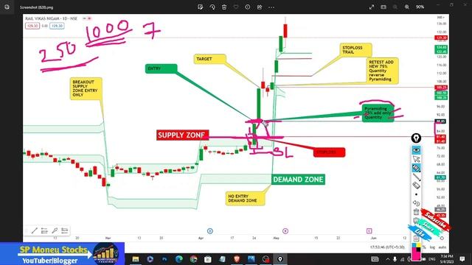Rotate the image using the rotate icon
The width and height of the screenshot is (472, 265).
212,7
